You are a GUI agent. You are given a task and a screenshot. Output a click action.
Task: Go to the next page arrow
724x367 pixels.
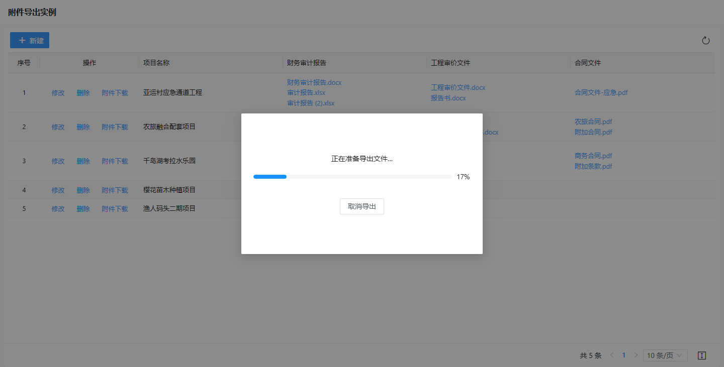[x=636, y=355]
